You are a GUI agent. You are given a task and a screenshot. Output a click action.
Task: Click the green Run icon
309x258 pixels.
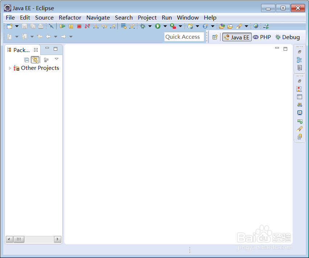(x=158, y=26)
